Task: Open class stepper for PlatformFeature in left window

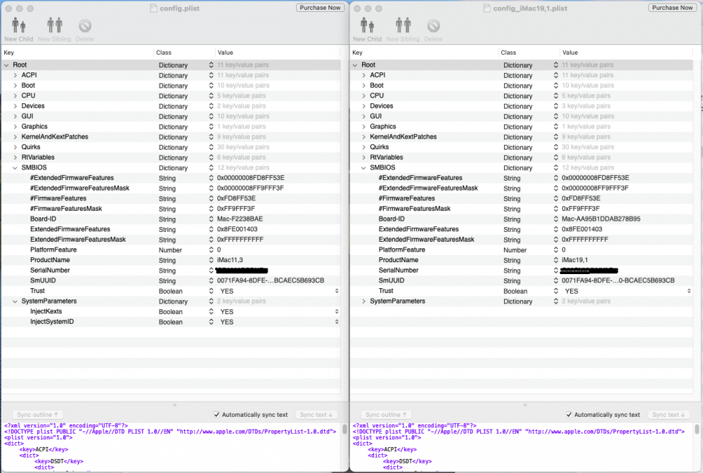Action: [x=211, y=250]
